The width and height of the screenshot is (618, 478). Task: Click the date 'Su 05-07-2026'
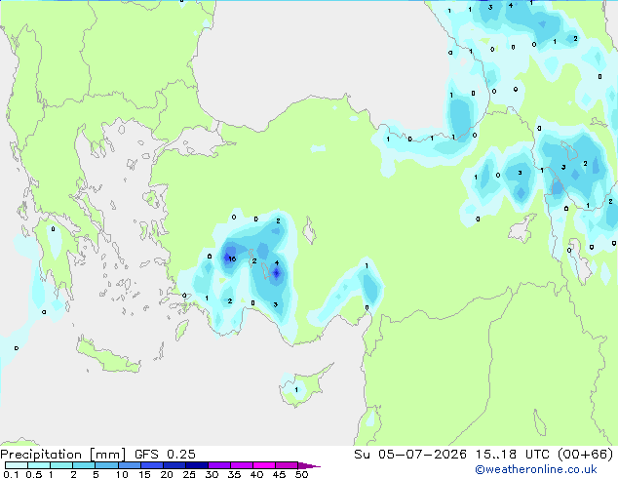pyautogui.click(x=410, y=454)
